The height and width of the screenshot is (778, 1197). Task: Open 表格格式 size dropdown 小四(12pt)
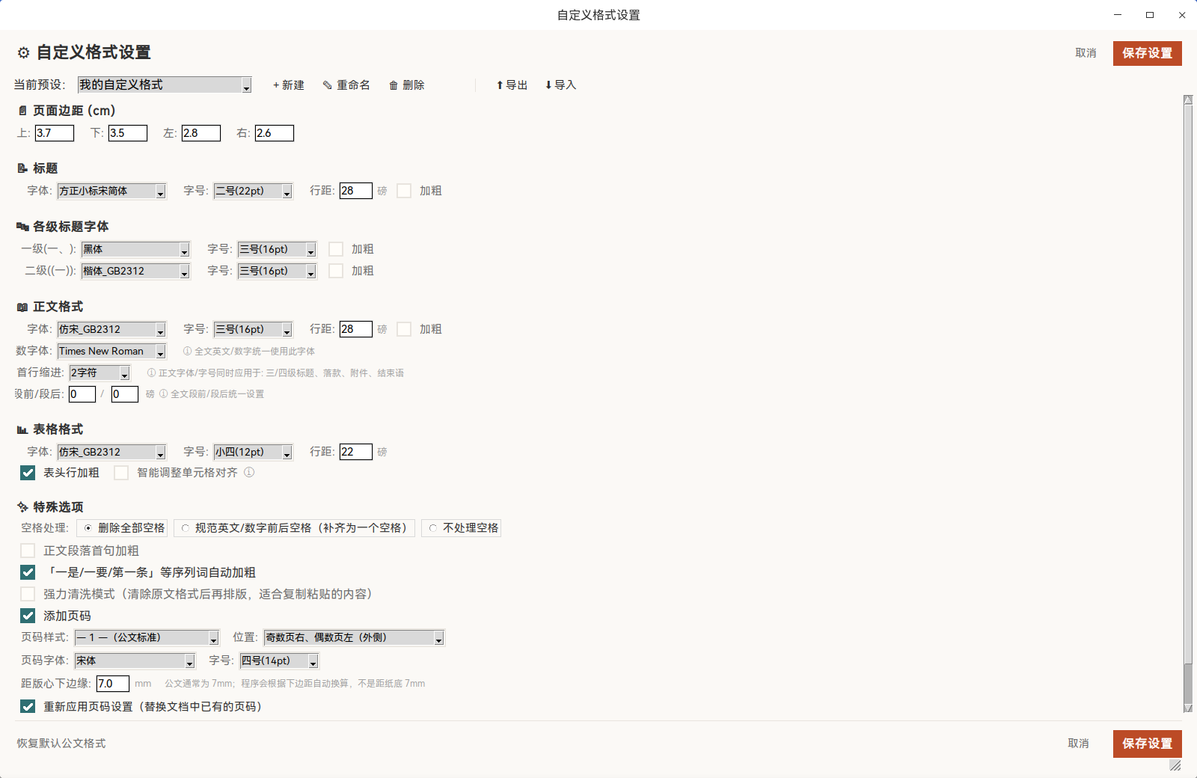click(x=253, y=452)
